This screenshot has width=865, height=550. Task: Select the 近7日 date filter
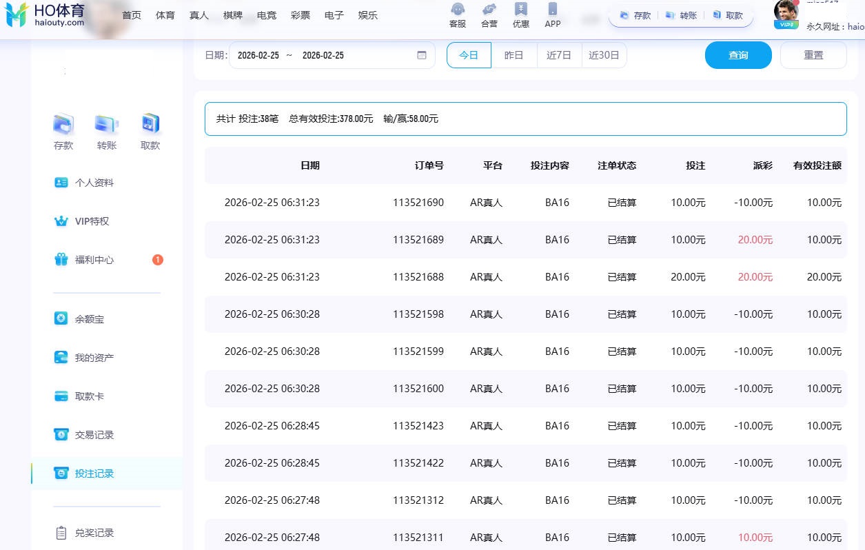[x=559, y=55]
